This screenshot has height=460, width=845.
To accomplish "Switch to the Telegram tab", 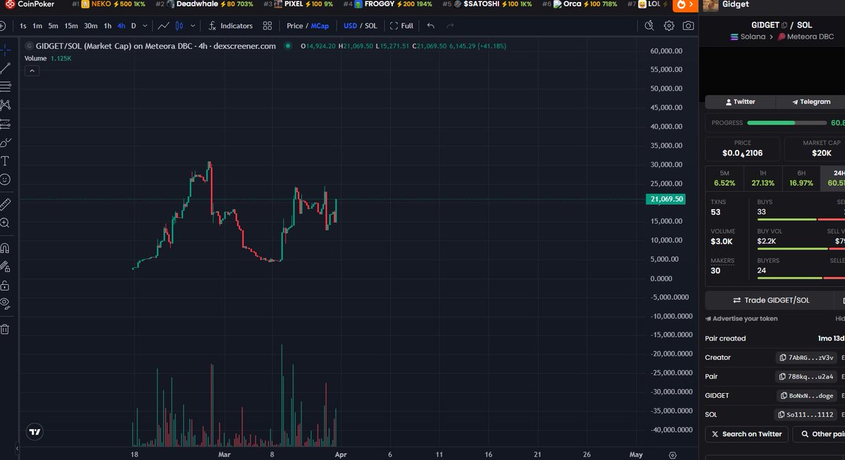I will pyautogui.click(x=810, y=101).
